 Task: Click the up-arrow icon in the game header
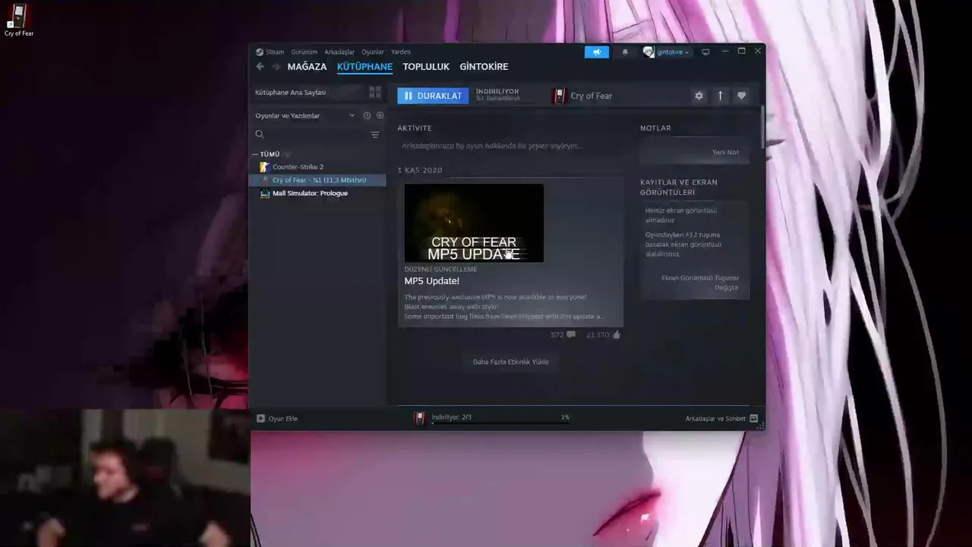point(720,96)
